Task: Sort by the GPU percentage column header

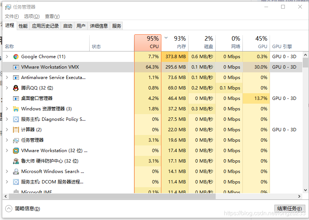Action: point(256,43)
